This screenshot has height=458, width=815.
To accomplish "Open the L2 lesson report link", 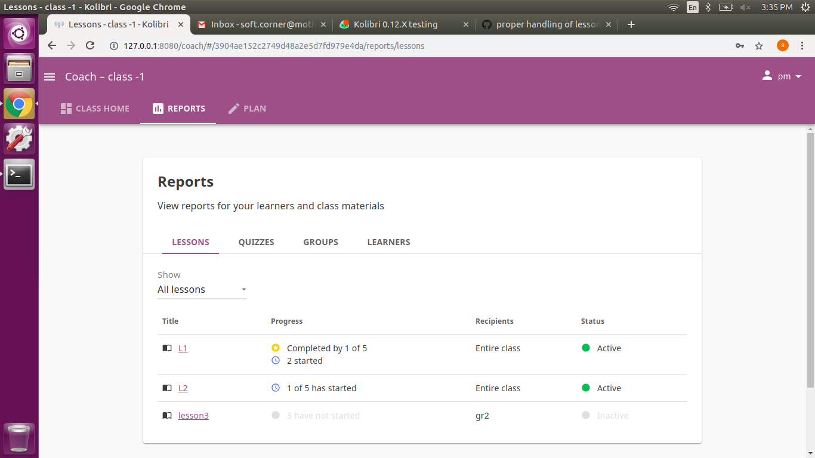I will click(x=183, y=388).
